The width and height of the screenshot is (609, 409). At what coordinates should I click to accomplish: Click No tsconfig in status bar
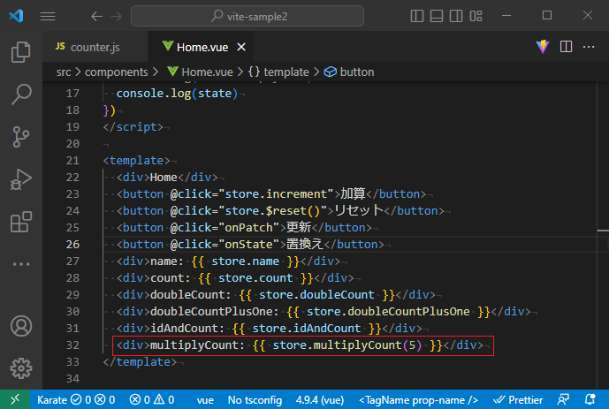pos(255,399)
